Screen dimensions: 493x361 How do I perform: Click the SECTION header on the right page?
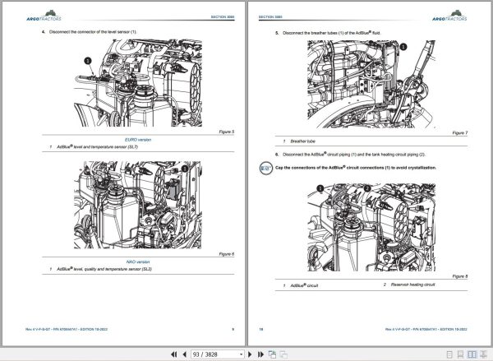(270, 16)
